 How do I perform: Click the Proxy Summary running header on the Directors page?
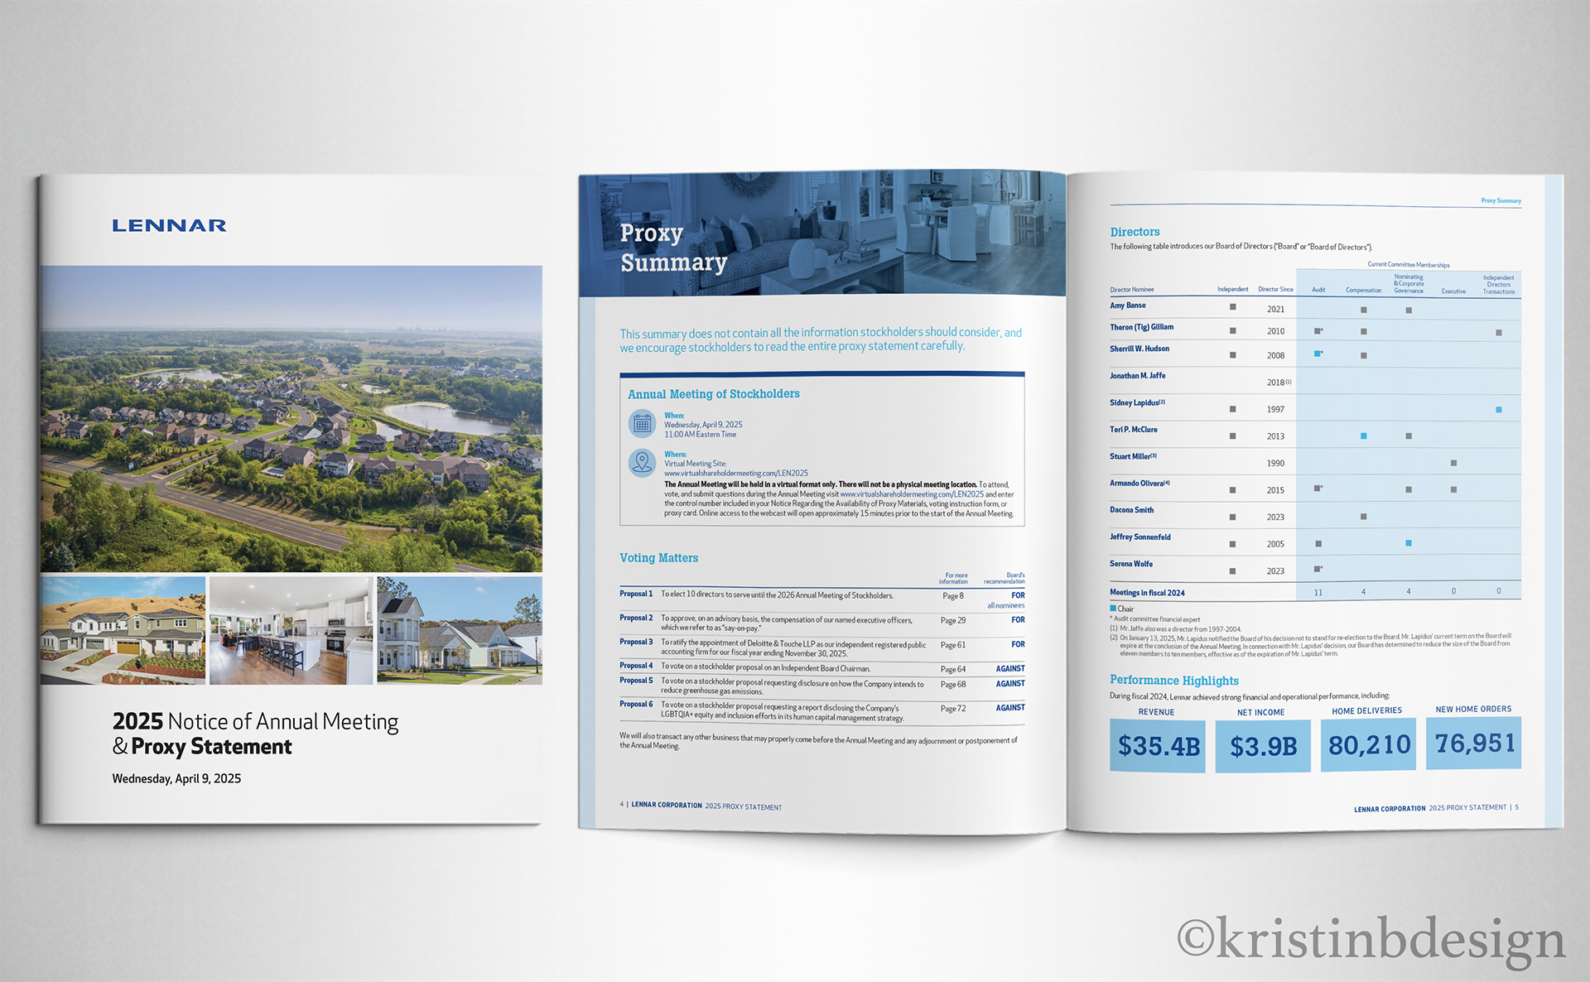click(x=1501, y=200)
